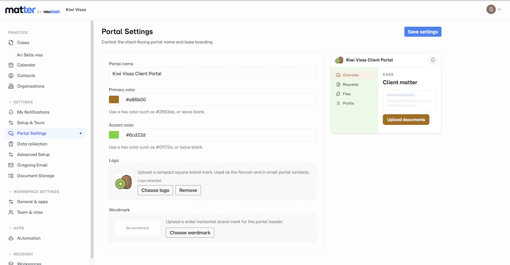This screenshot has width=510, height=265.
Task: Click the Profile icon in portal preview
Action: coord(339,103)
